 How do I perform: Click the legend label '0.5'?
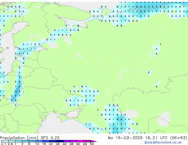click(x=10, y=144)
